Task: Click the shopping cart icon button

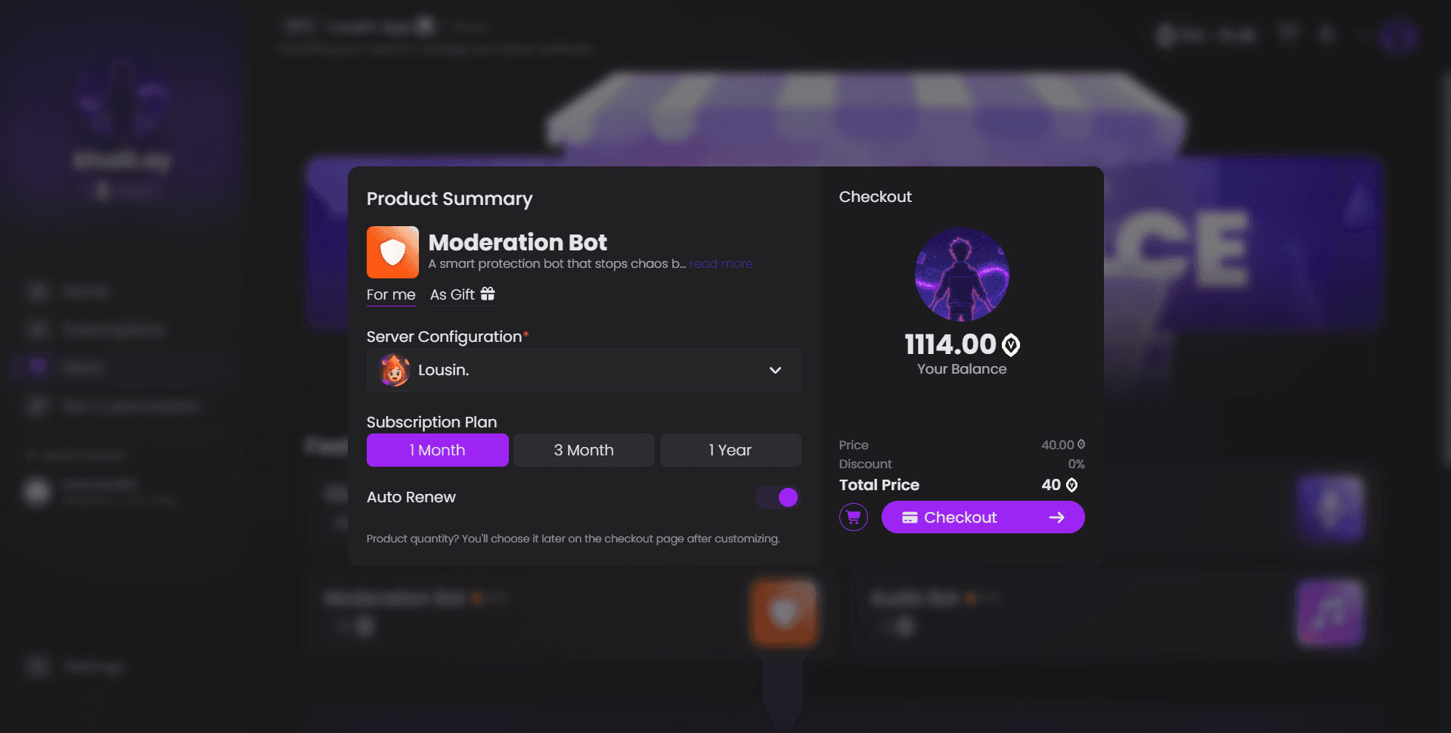Action: 854,517
